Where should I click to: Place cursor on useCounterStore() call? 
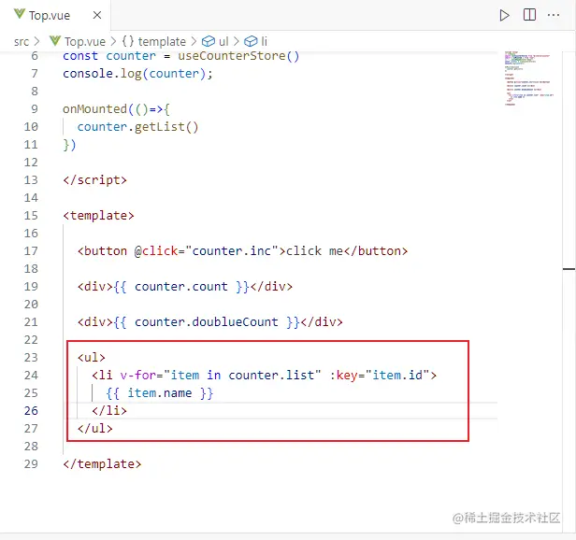(x=238, y=56)
